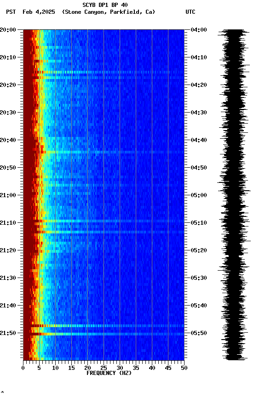The width and height of the screenshot is (254, 397).
Task: Click the PST time label 20:10
Action: (x=8, y=57)
